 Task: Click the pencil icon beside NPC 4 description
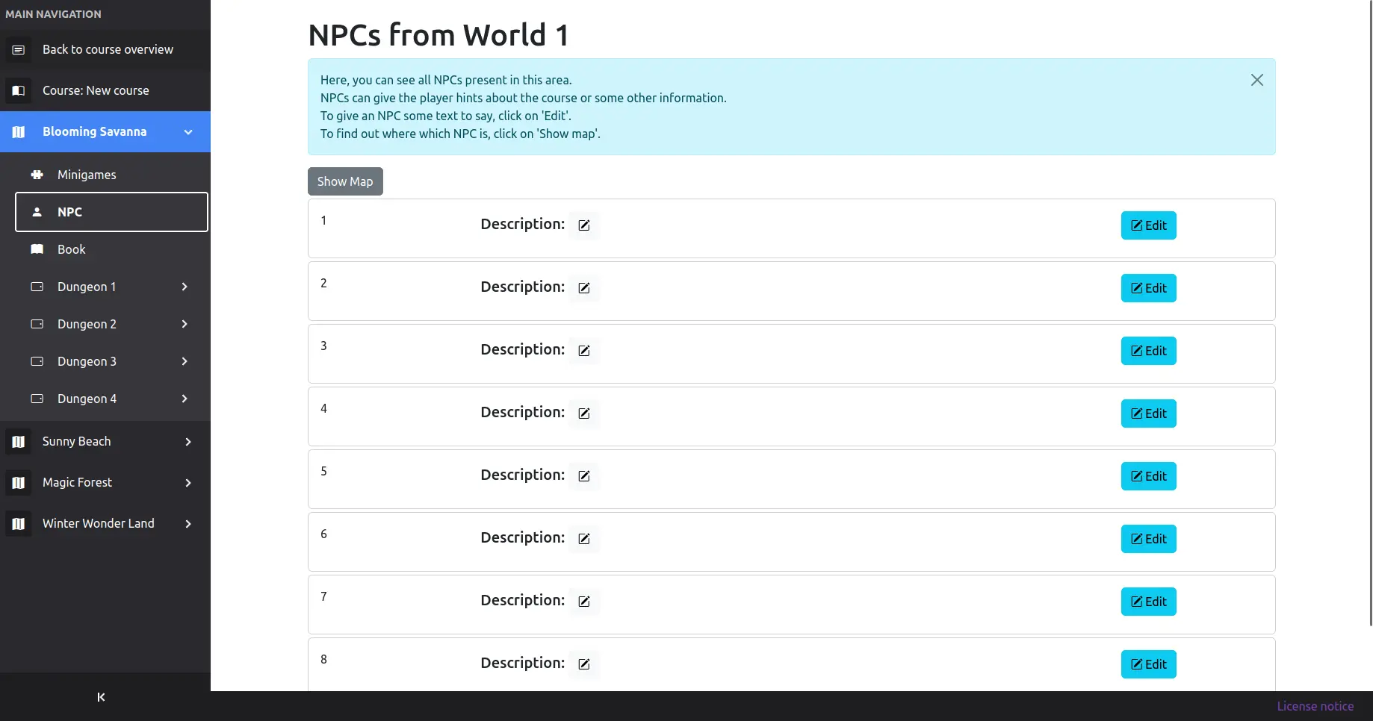[x=584, y=413]
